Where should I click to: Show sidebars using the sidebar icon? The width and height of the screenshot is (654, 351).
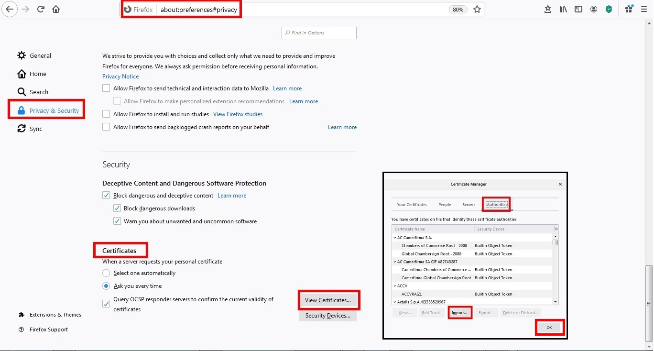pos(578,9)
